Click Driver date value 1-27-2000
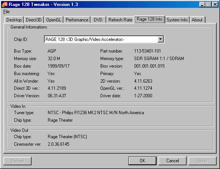Screen dimensions: 220x169 pos(143,96)
